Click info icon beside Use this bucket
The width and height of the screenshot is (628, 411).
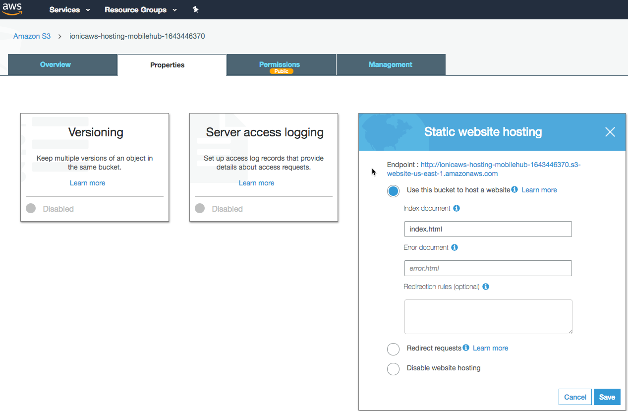[514, 189]
